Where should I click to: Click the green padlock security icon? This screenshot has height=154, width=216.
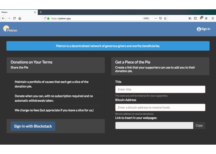coord(48,18)
